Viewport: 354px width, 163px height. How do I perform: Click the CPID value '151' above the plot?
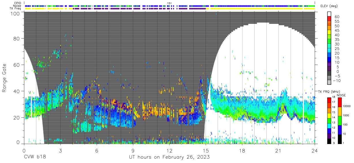tap(170, 3)
